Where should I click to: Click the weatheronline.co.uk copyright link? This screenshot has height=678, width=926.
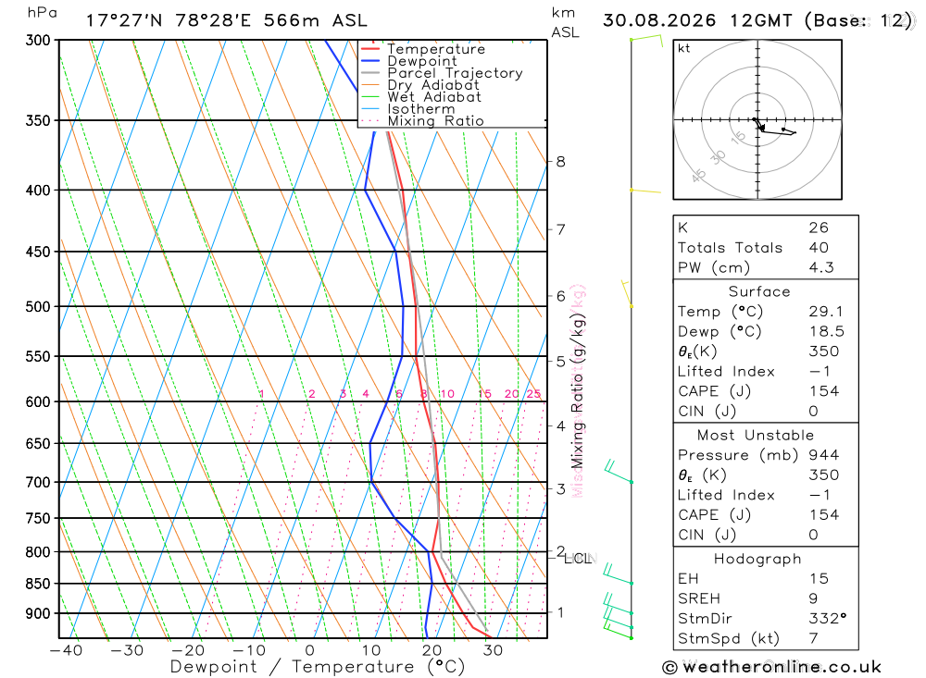point(772,668)
